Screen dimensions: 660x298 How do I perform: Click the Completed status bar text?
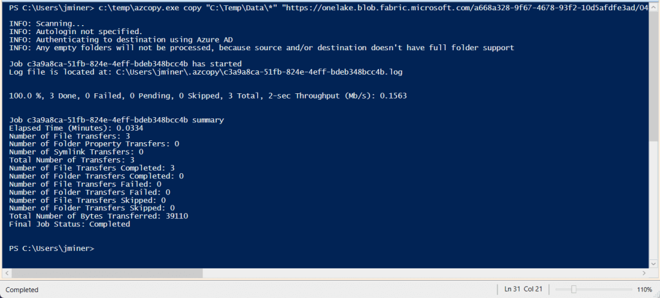point(23,290)
